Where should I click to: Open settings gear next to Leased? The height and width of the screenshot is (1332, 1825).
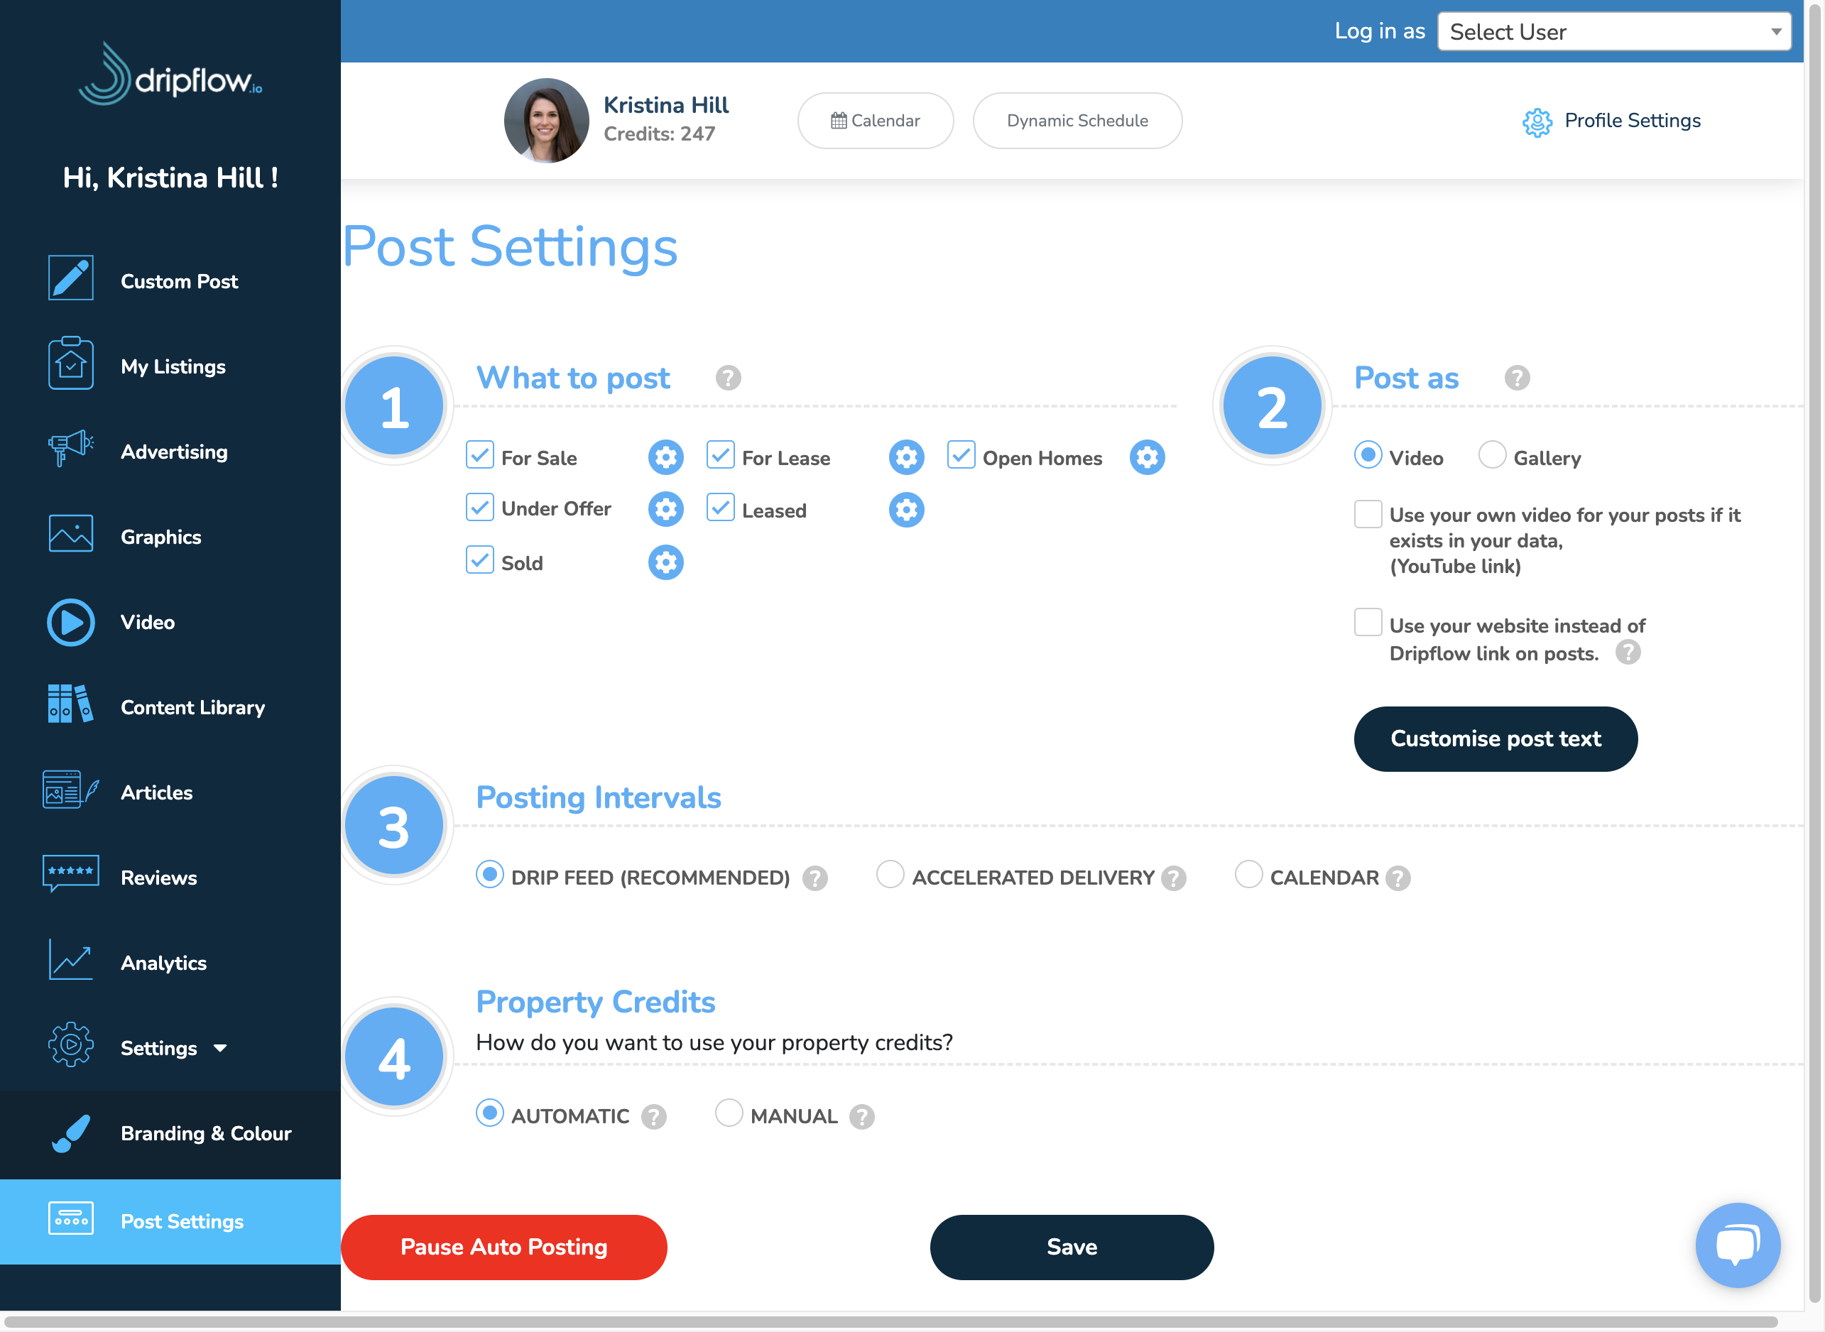(906, 511)
